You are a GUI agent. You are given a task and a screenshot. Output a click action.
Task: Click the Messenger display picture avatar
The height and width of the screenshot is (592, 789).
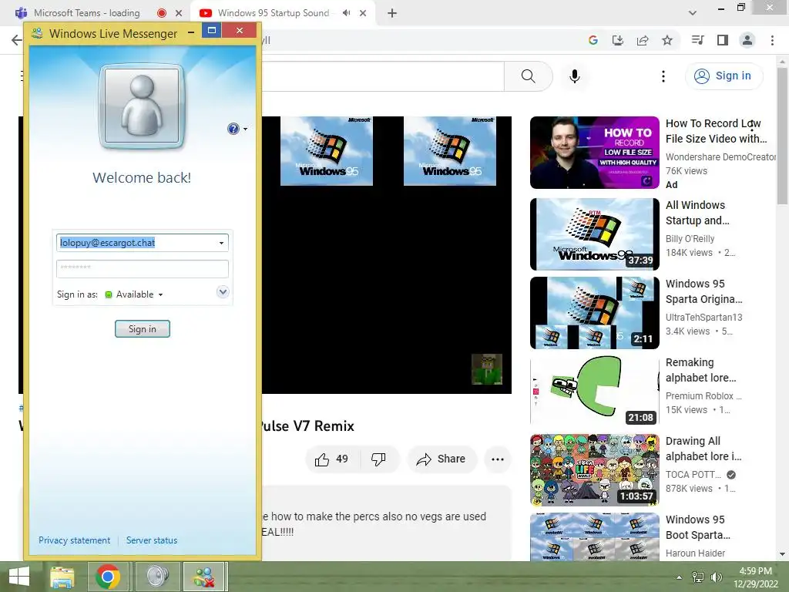142,107
